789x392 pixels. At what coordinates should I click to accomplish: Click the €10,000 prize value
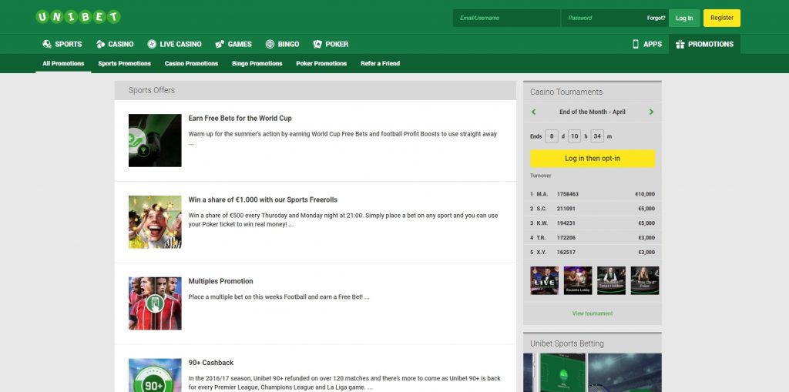645,194
